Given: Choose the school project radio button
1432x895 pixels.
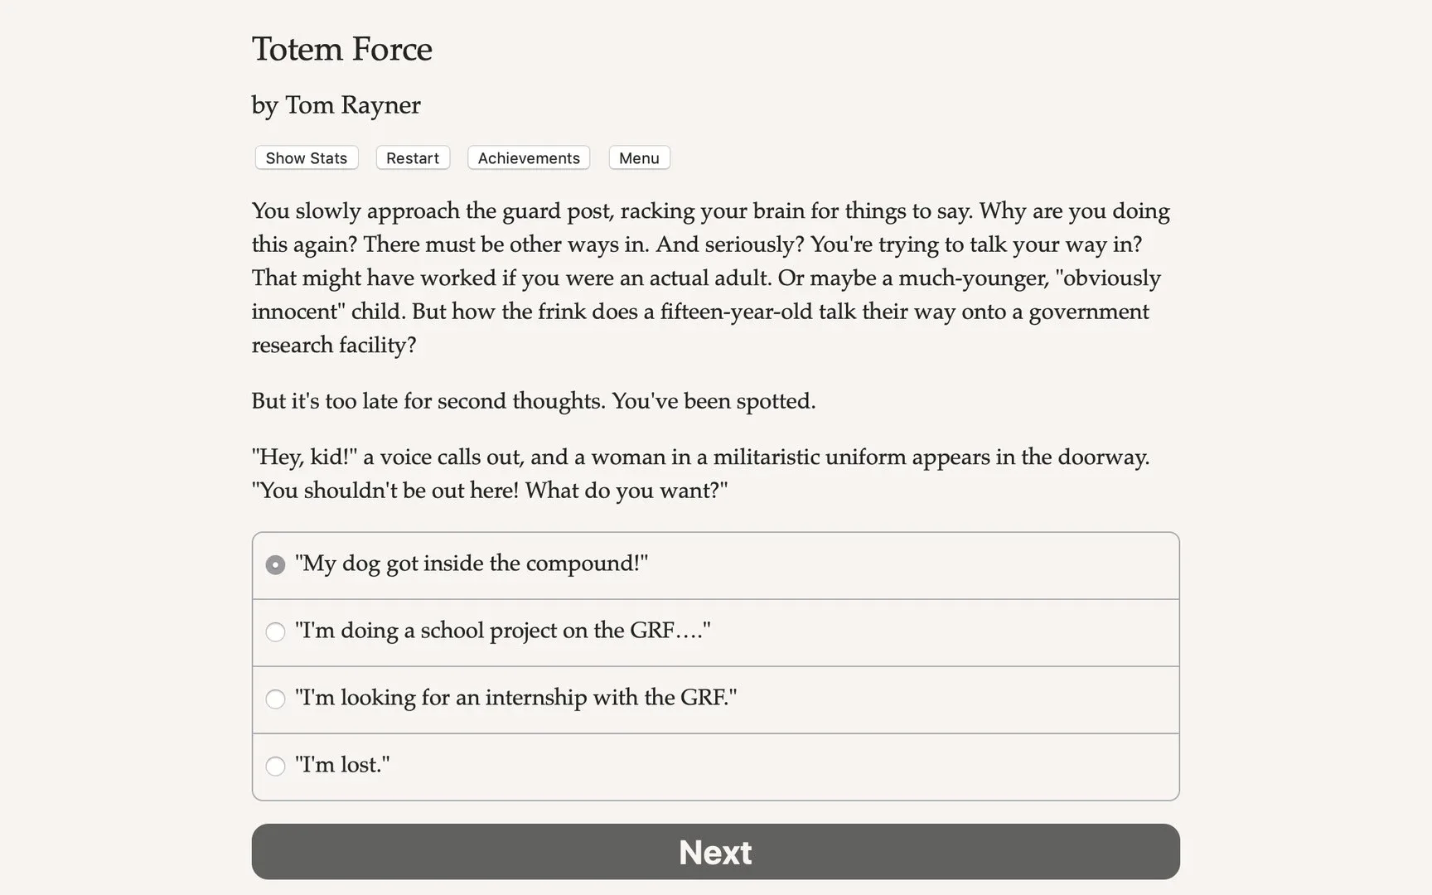Looking at the screenshot, I should pyautogui.click(x=275, y=632).
